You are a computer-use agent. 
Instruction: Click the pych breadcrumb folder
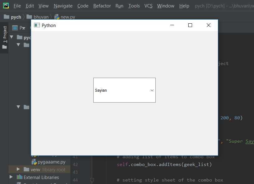12,17
